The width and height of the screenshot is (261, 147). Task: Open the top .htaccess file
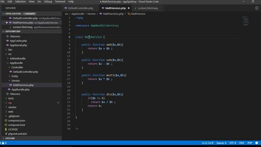pyautogui.click(x=15, y=36)
